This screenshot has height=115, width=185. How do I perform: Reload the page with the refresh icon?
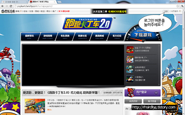point(11,6)
